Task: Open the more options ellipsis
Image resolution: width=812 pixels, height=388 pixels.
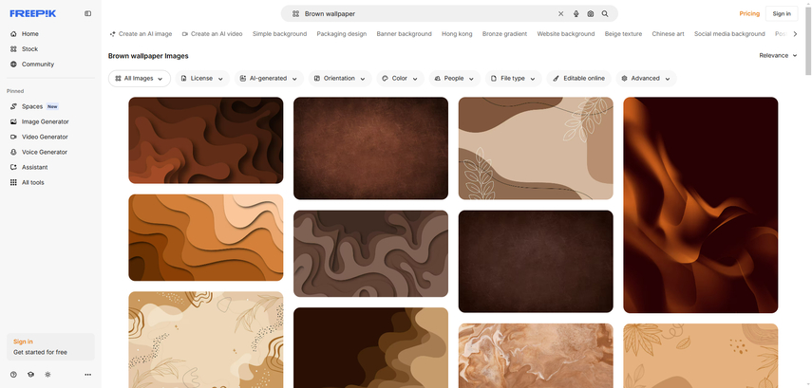Action: (88, 375)
